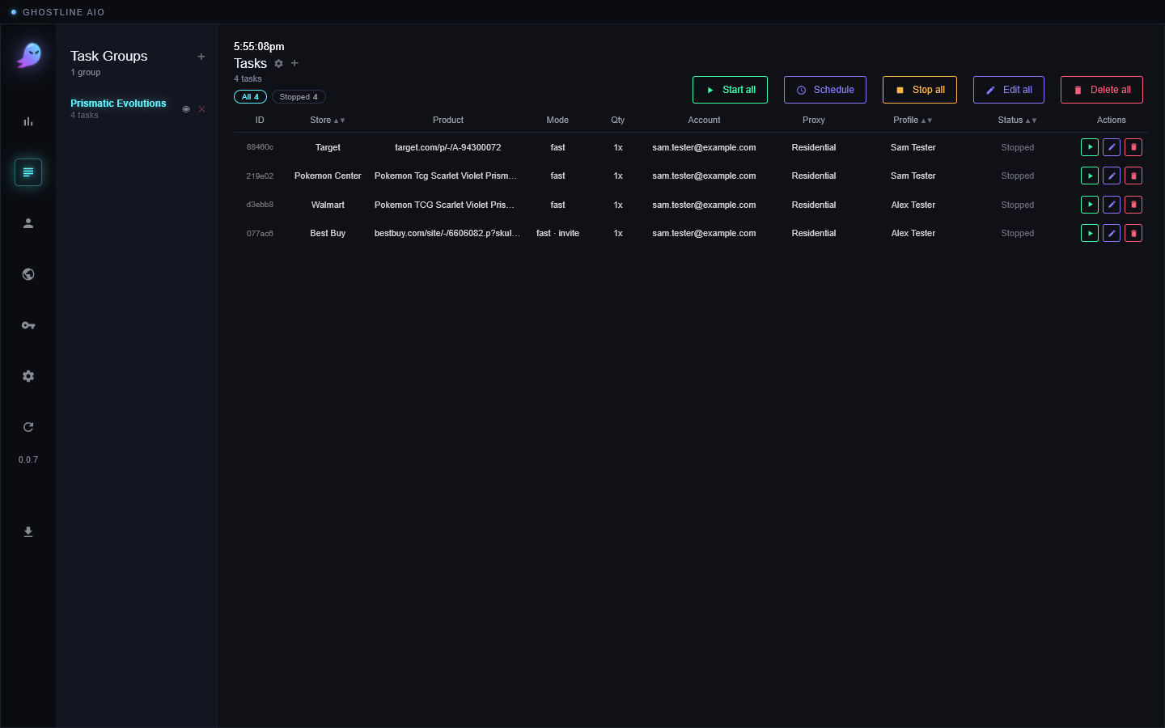Viewport: 1165px width, 728px height.
Task: Filter by Stopped 4 tab
Action: pyautogui.click(x=299, y=97)
